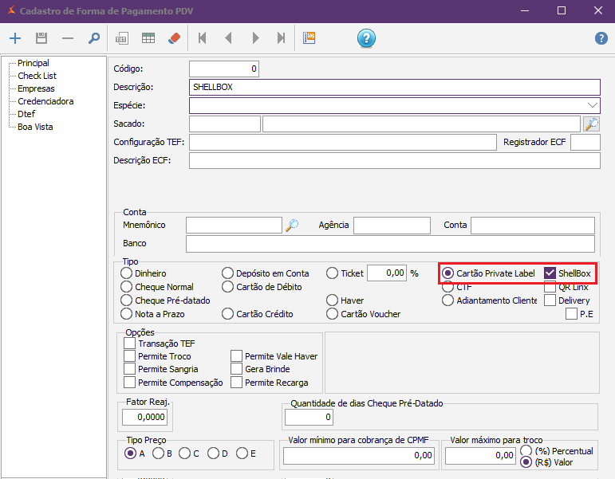Viewport: 615px width, 479px height.
Task: Expand the Espécie dropdown list
Action: (592, 105)
